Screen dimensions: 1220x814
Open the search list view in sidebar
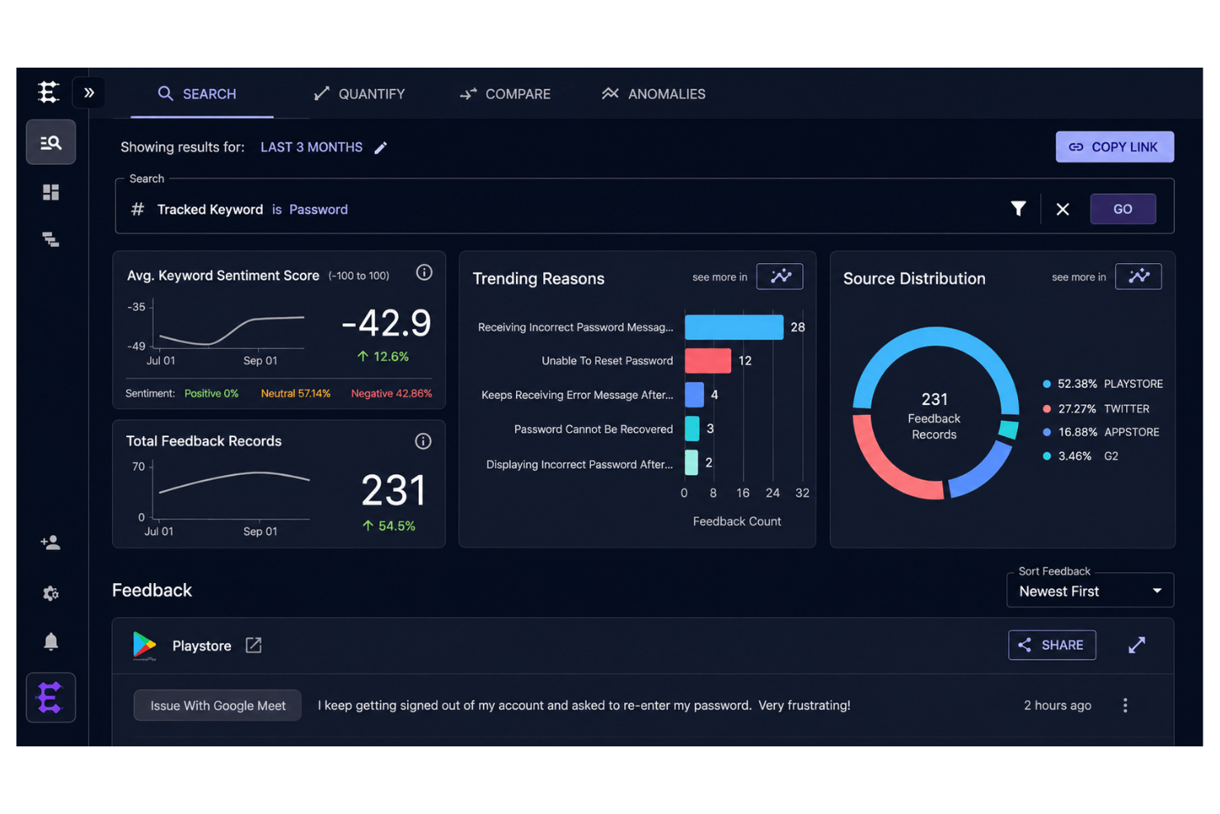(x=51, y=143)
